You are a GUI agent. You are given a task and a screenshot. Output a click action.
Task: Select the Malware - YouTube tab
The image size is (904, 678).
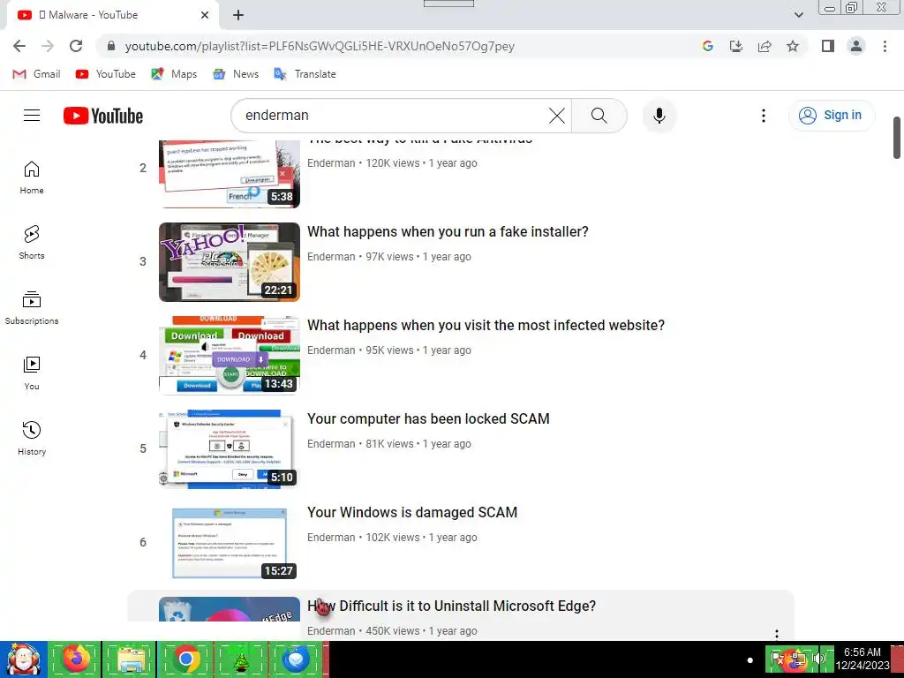112,15
